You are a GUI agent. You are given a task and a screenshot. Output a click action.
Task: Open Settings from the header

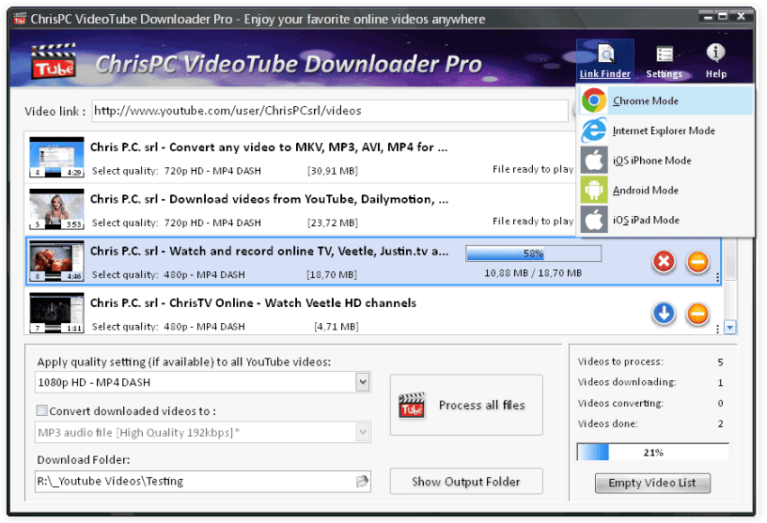pyautogui.click(x=664, y=62)
